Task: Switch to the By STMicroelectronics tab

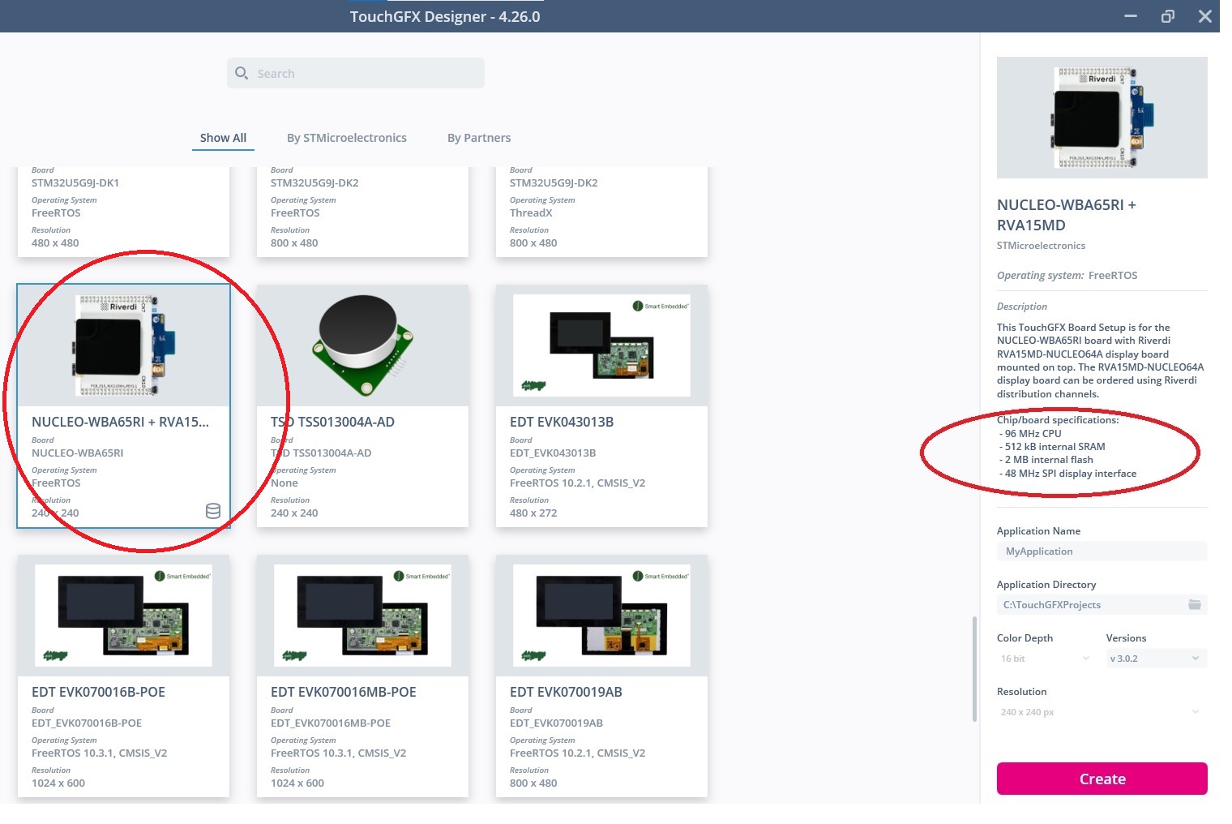Action: [x=346, y=137]
